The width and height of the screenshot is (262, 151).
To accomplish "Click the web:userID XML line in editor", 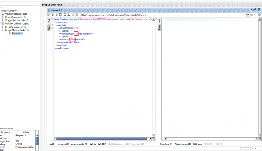I will 72,40.
